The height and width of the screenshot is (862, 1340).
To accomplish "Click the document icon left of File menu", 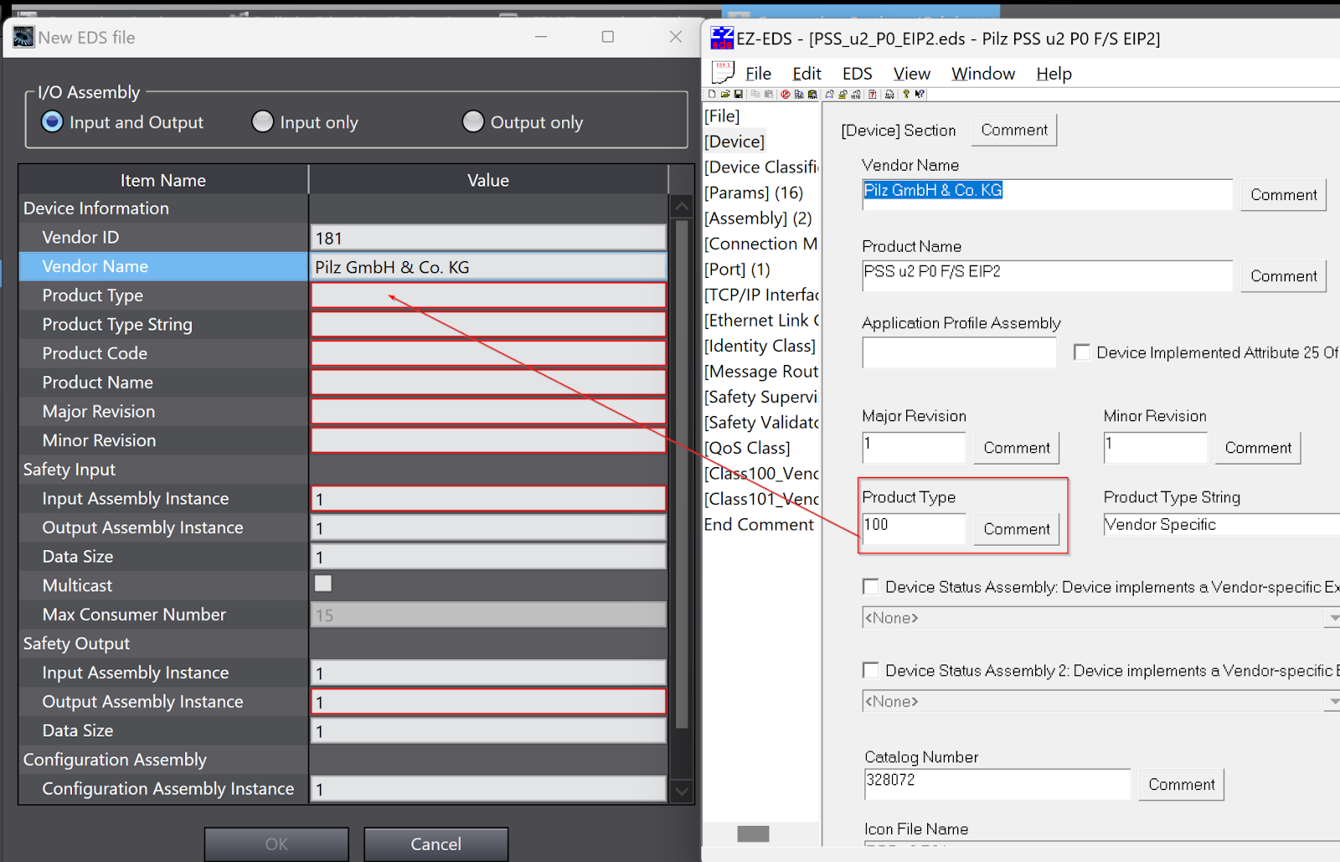I will (x=723, y=72).
